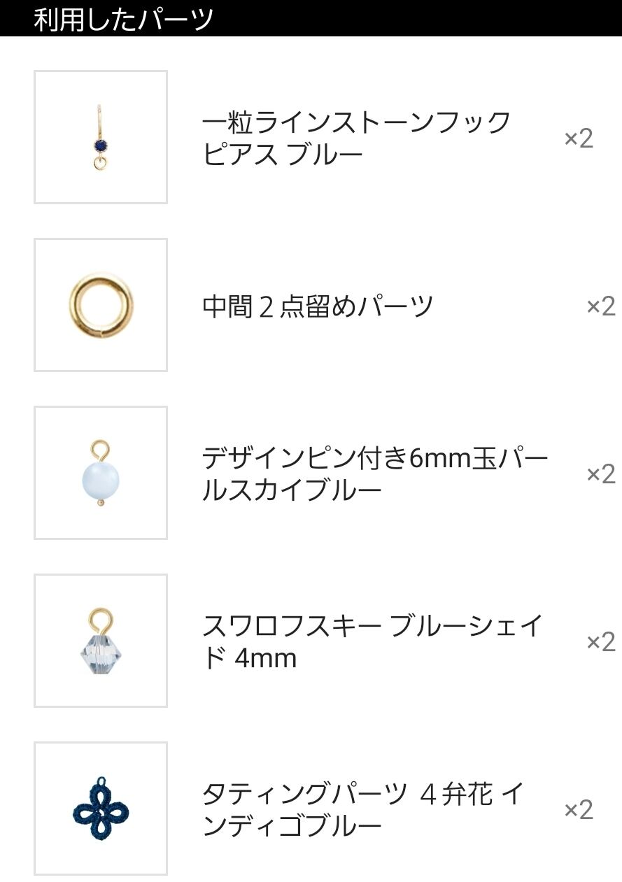Tap the 利用したパーツ header title
The image size is (622, 882).
tap(123, 19)
